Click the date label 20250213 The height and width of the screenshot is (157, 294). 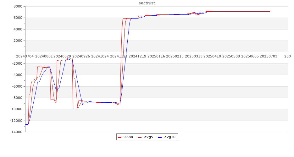point(175,56)
